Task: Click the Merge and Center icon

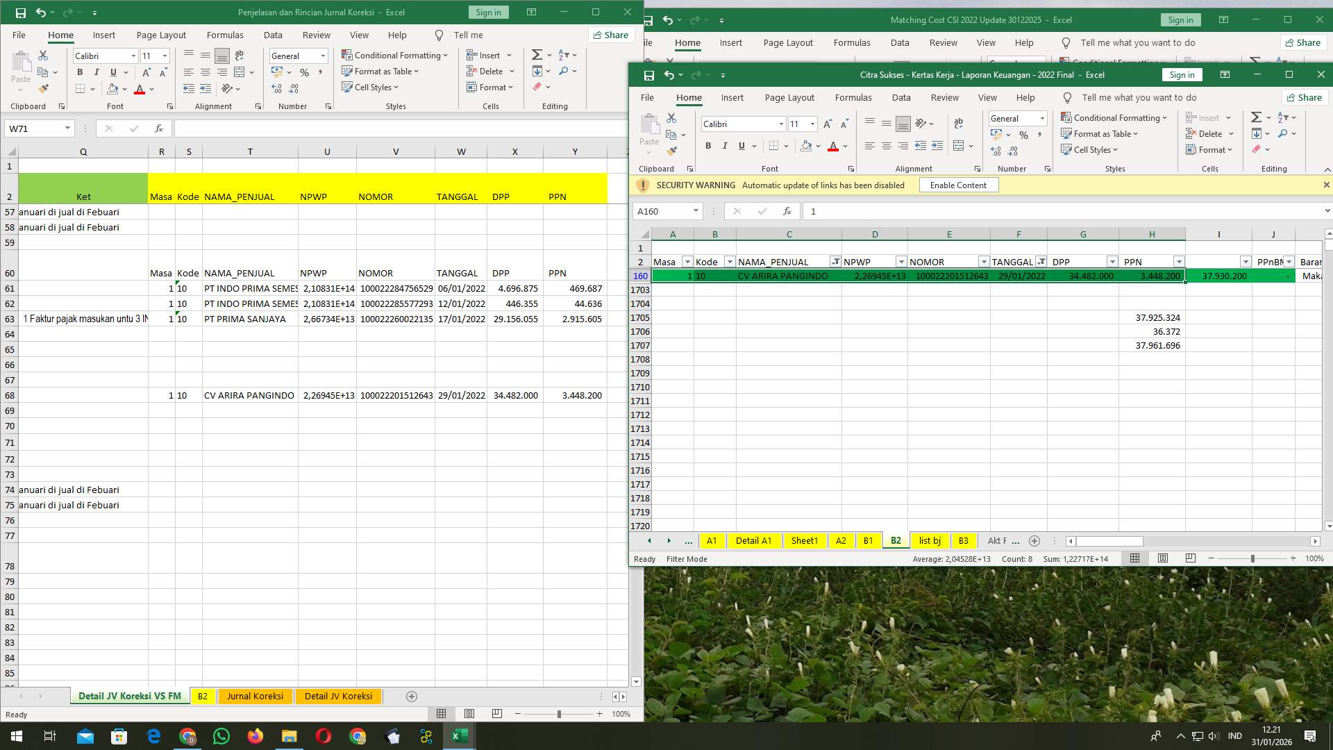Action: pos(959,146)
